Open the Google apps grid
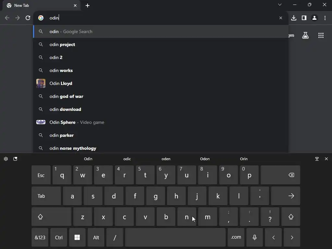 coord(321,35)
